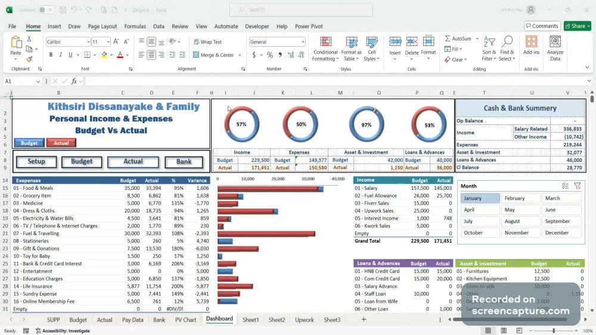Click the Borders icon
The image size is (596, 335).
coord(88,55)
